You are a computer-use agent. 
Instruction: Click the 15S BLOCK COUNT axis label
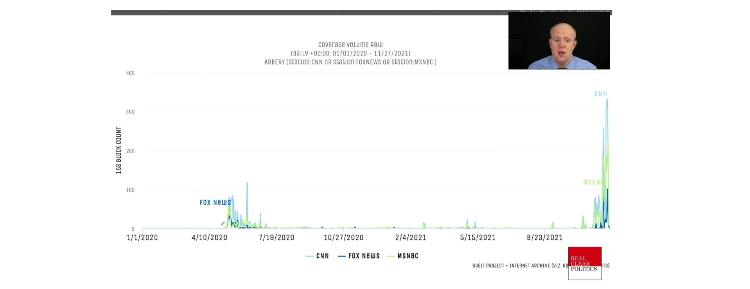[119, 150]
